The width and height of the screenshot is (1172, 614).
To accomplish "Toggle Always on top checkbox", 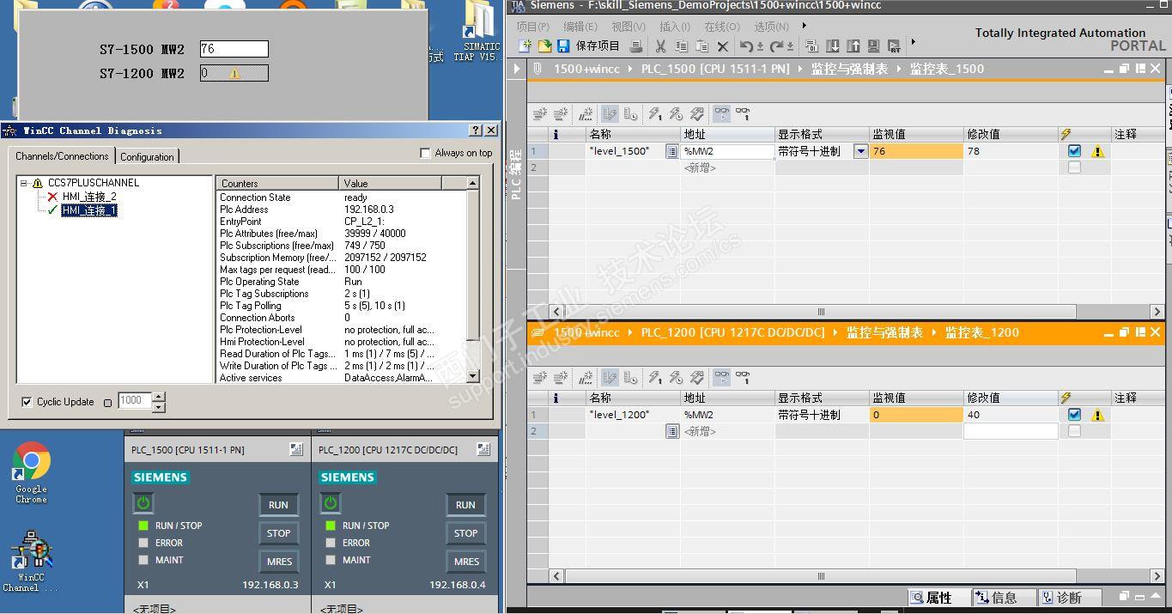I will pyautogui.click(x=425, y=153).
